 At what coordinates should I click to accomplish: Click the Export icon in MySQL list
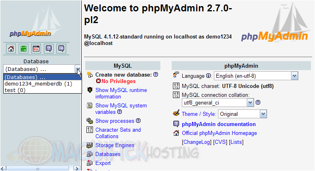pos(90,163)
